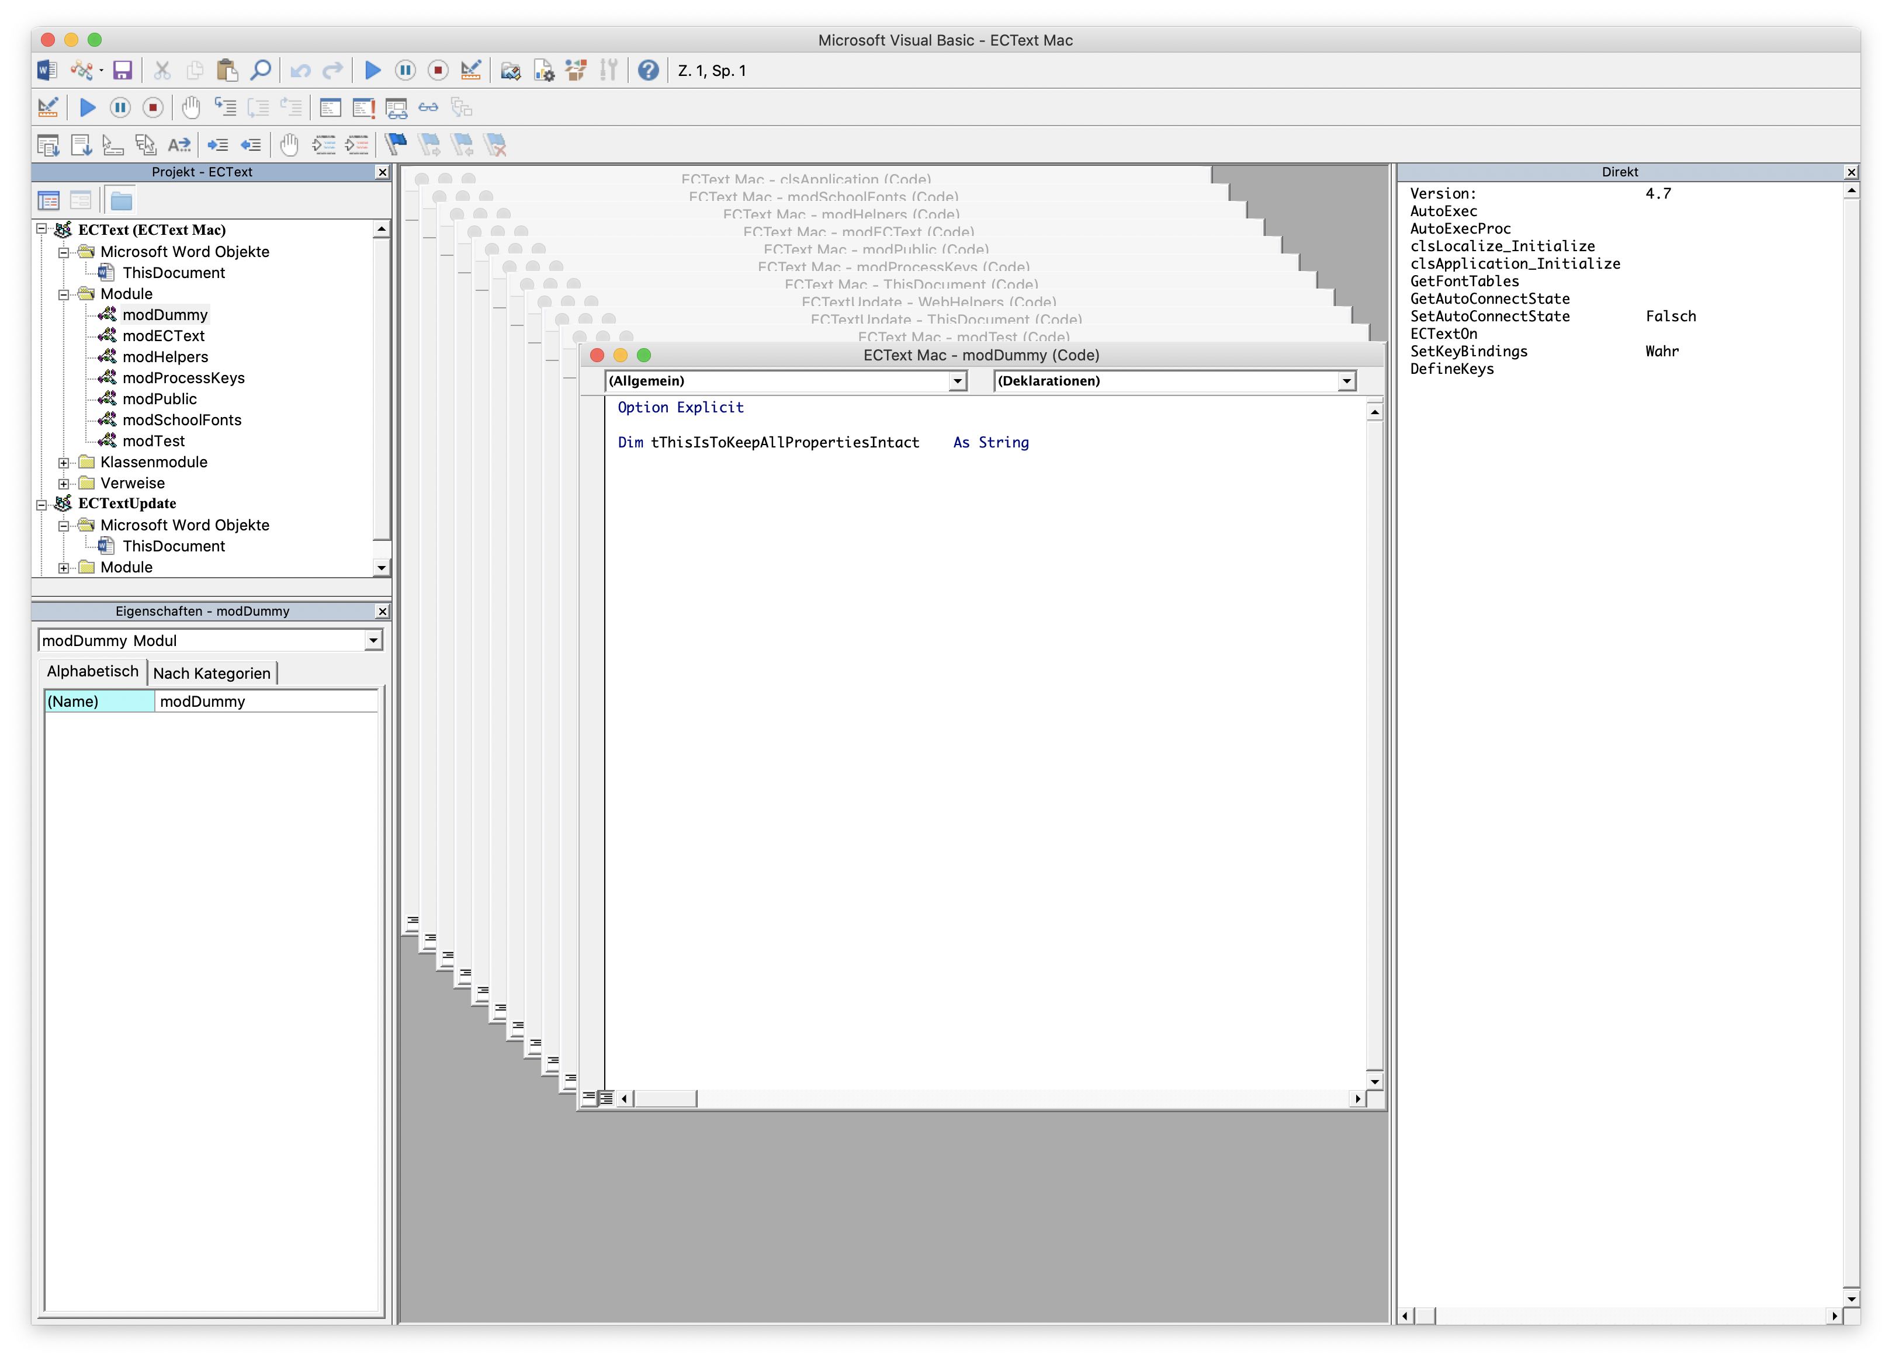1892x1361 pixels.
Task: Click the Nach Kategorien properties tab
Action: pos(212,672)
